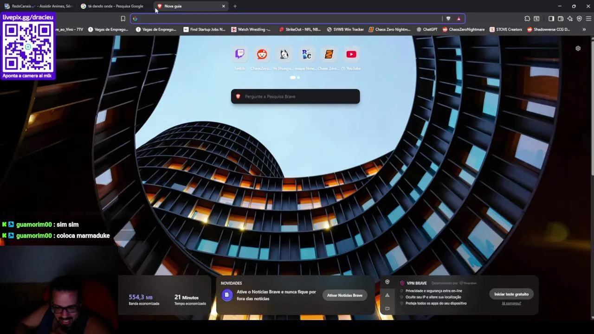The width and height of the screenshot is (594, 334).
Task: Switch to second top-sites page dot
Action: [298, 77]
